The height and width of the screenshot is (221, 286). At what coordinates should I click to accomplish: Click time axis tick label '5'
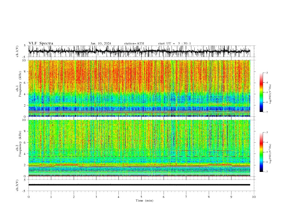[x=141, y=197]
